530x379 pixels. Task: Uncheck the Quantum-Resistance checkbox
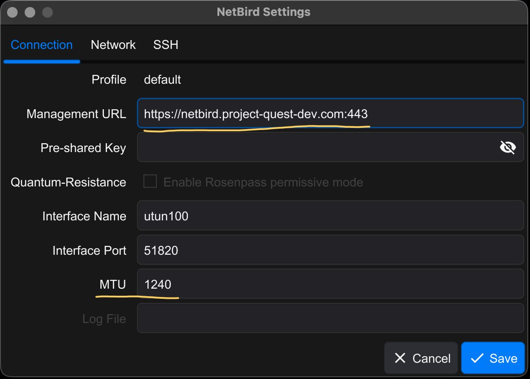tap(150, 182)
